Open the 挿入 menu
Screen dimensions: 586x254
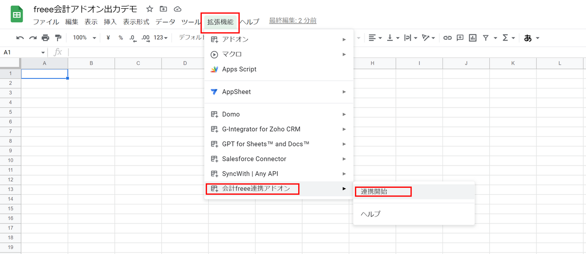tap(110, 22)
